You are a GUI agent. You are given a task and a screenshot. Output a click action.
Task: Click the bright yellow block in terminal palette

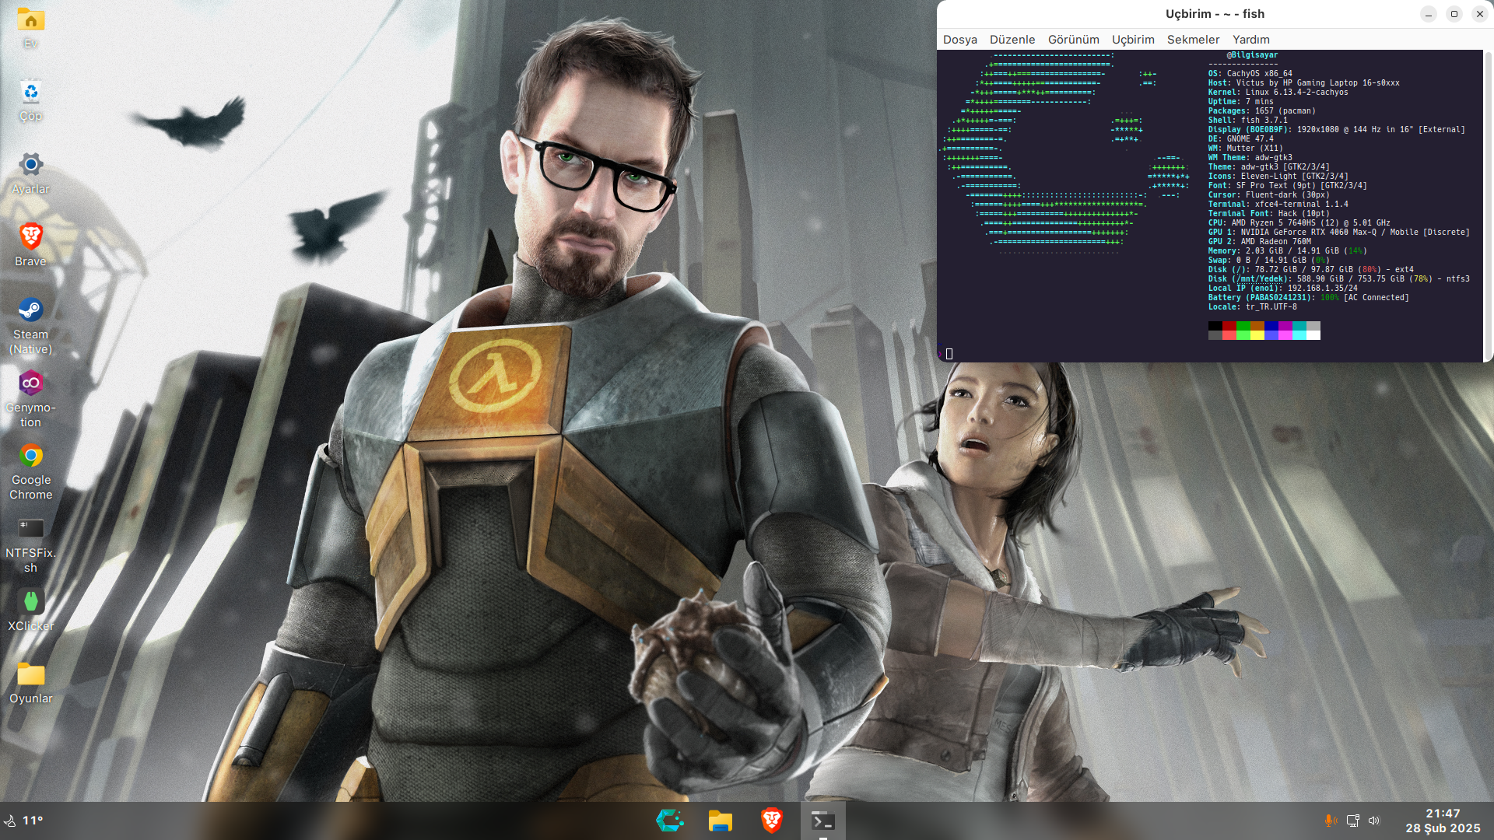pyautogui.click(x=1257, y=335)
